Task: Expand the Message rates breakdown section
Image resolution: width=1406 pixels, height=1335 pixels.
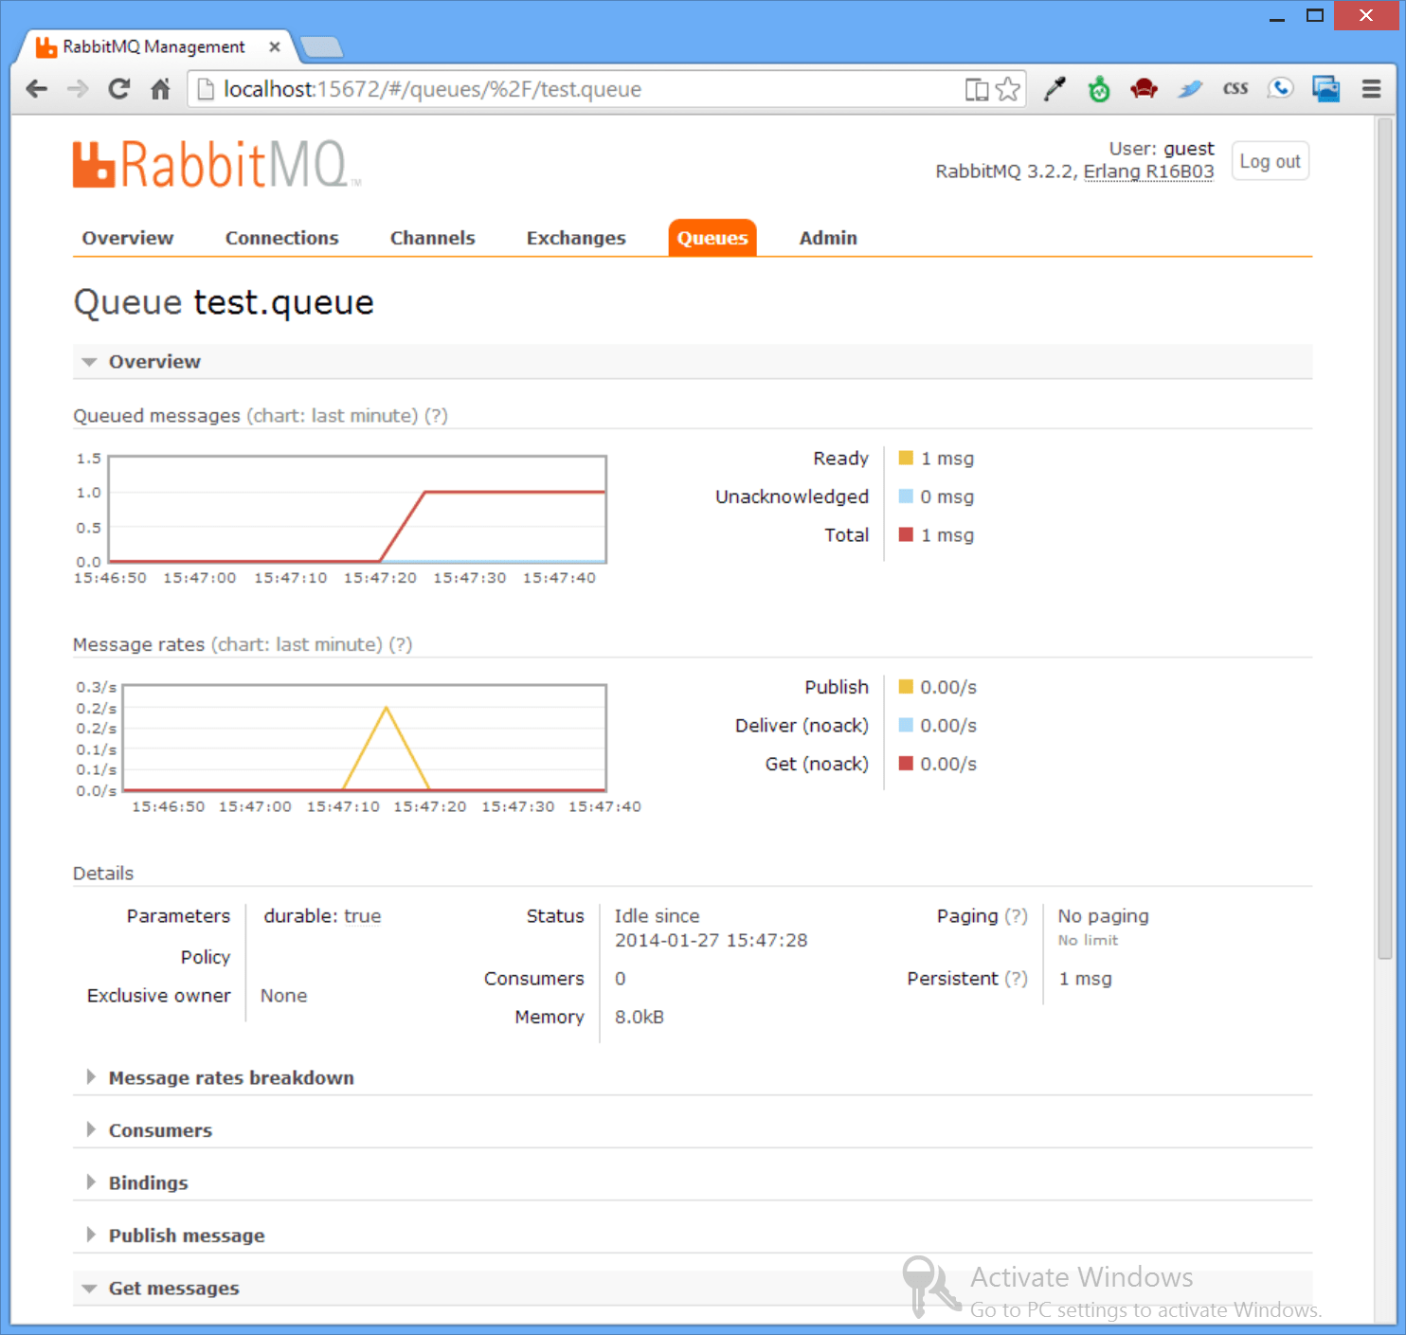Action: pyautogui.click(x=230, y=1077)
